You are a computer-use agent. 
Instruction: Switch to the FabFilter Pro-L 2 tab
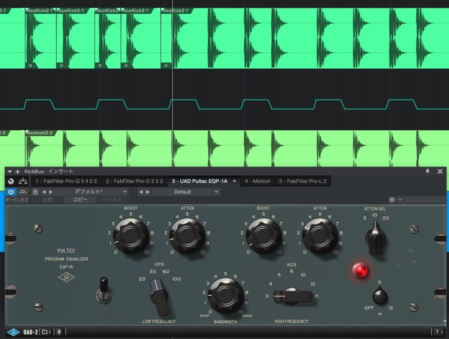(303, 181)
